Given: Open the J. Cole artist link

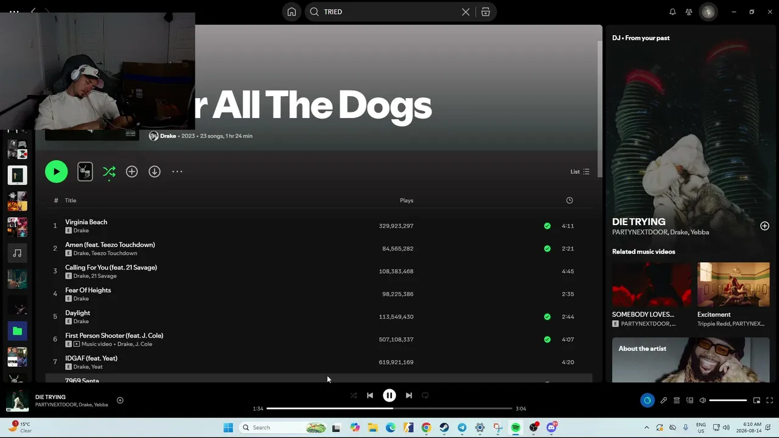Looking at the screenshot, I should [x=143, y=344].
